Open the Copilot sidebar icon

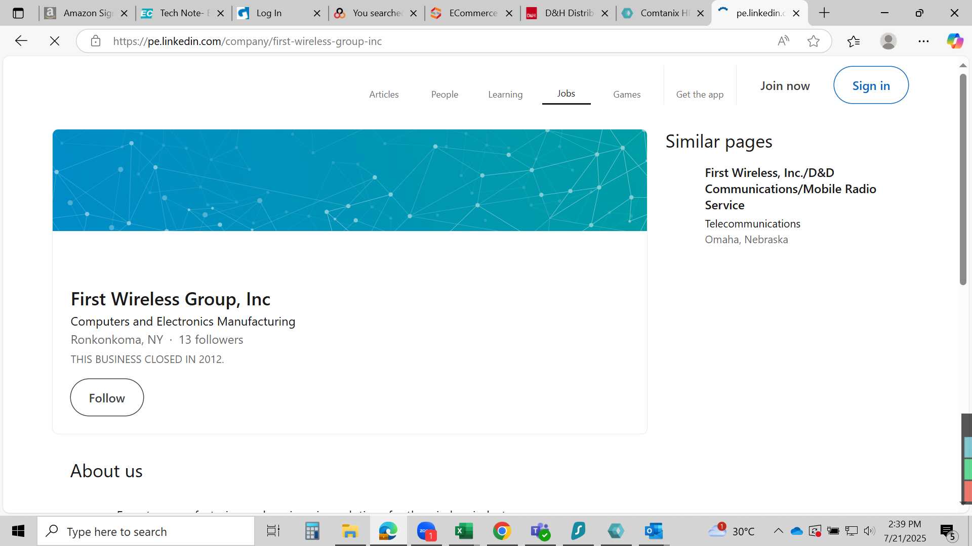[955, 41]
